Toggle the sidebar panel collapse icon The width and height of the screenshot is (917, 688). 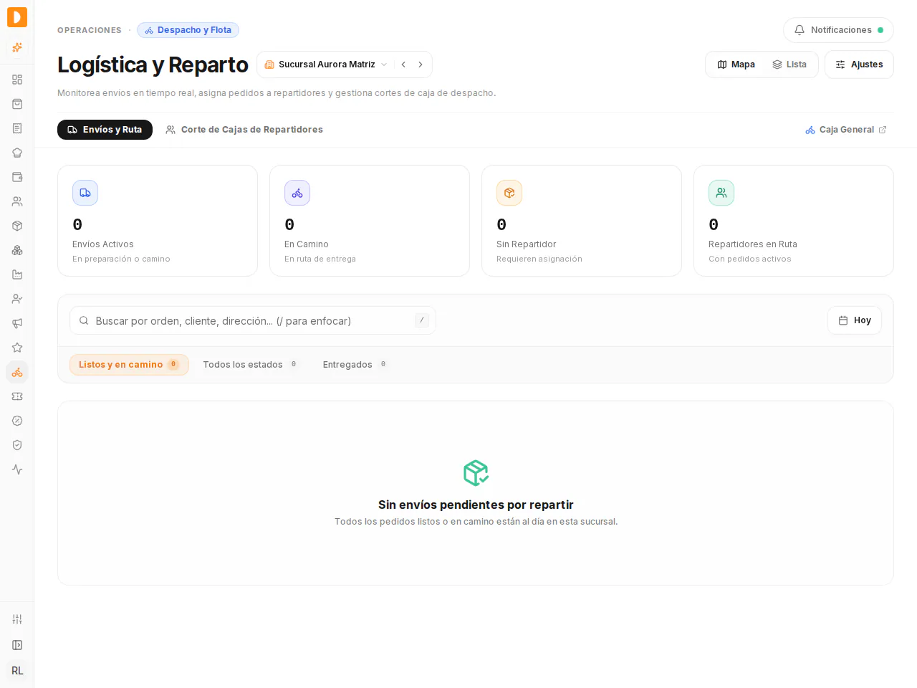pos(17,645)
